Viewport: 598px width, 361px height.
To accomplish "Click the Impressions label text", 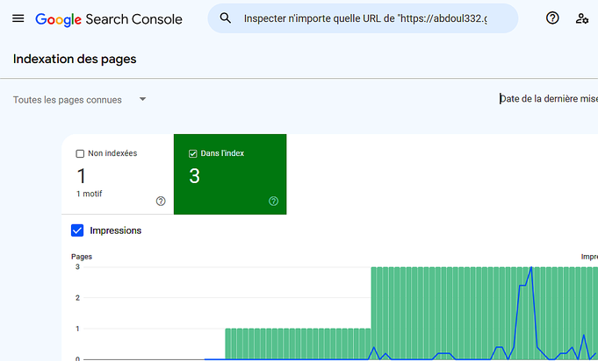I will click(x=116, y=230).
